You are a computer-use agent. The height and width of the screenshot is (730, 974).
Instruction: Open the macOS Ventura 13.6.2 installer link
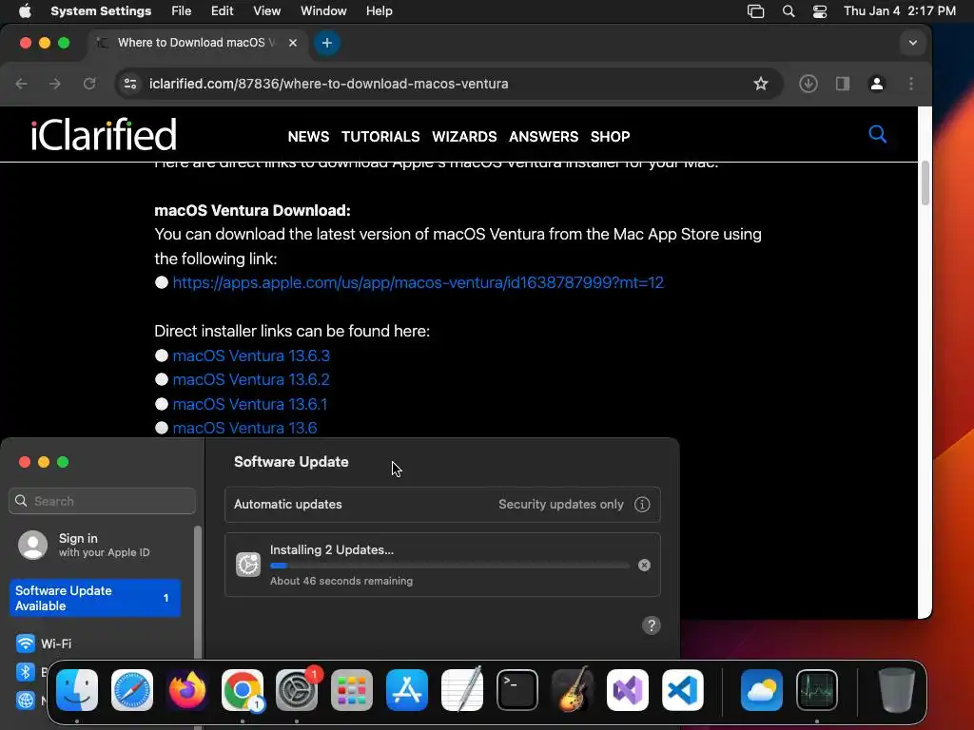[x=251, y=379]
